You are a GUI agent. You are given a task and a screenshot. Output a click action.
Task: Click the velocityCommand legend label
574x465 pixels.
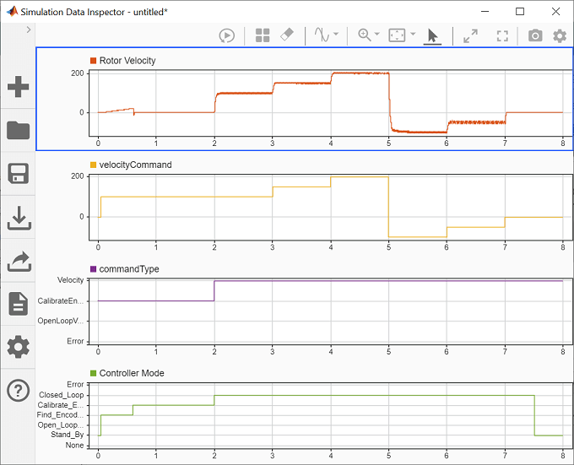click(x=135, y=165)
